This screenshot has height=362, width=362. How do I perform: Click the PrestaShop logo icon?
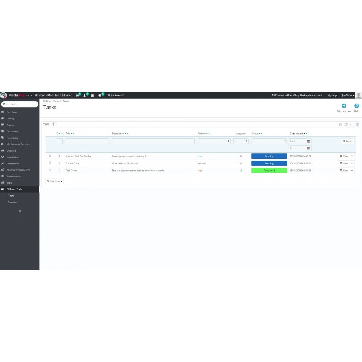pos(4,95)
